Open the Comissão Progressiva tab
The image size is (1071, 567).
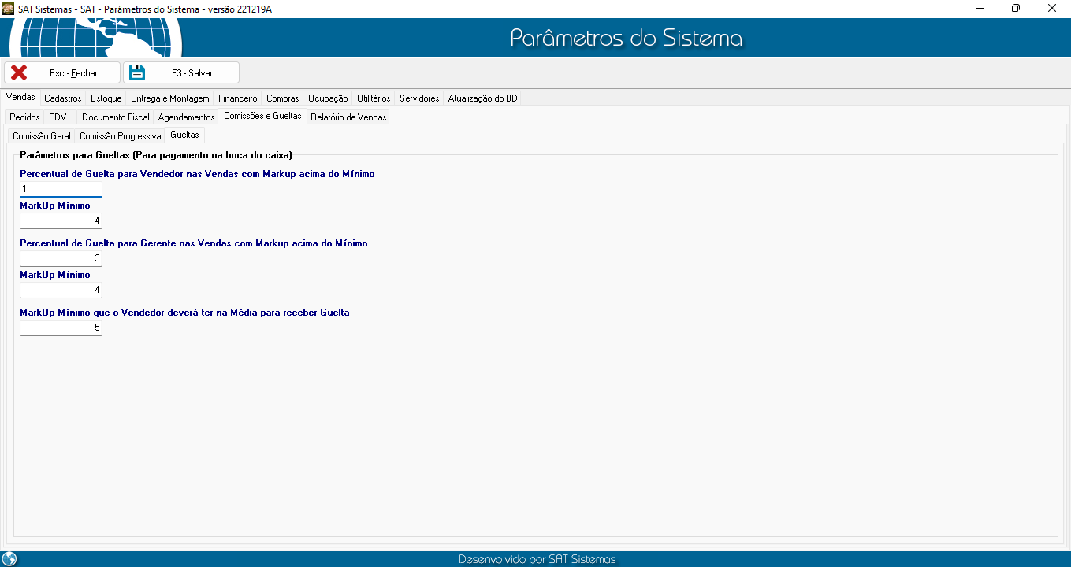point(120,136)
